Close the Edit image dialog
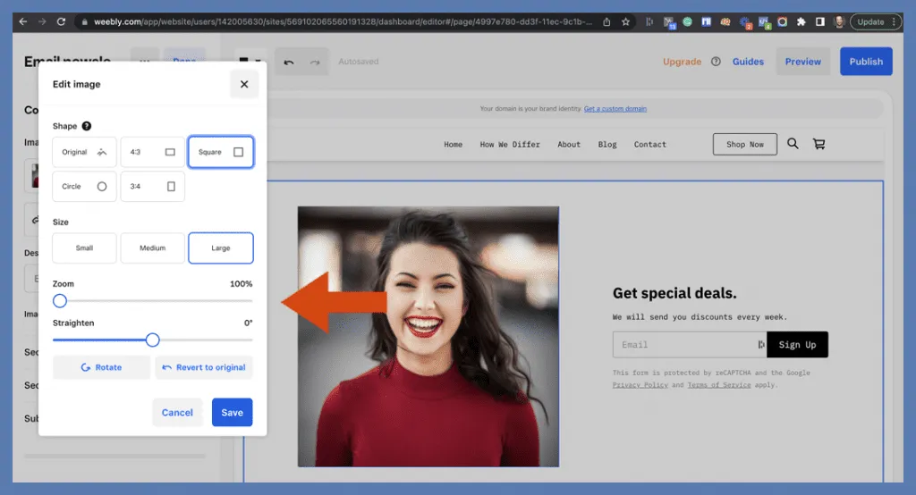The width and height of the screenshot is (916, 495). [x=244, y=84]
